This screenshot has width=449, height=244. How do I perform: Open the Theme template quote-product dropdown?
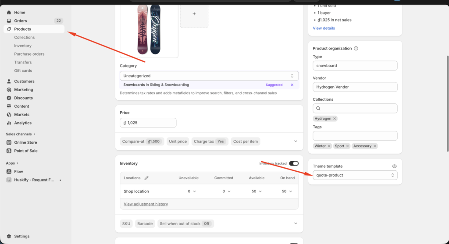(355, 175)
